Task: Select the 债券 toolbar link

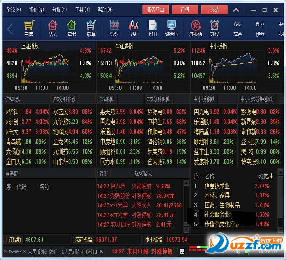Action: coord(260,34)
